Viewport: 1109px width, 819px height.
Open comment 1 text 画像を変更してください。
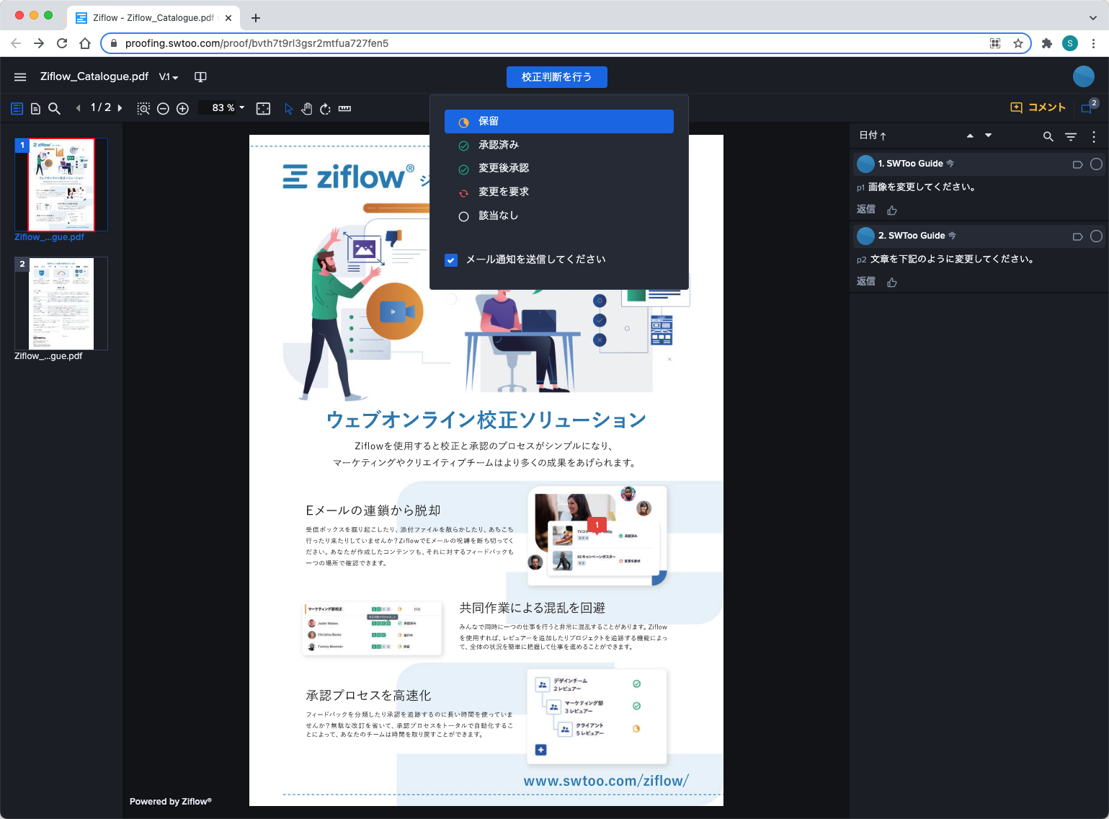(922, 187)
